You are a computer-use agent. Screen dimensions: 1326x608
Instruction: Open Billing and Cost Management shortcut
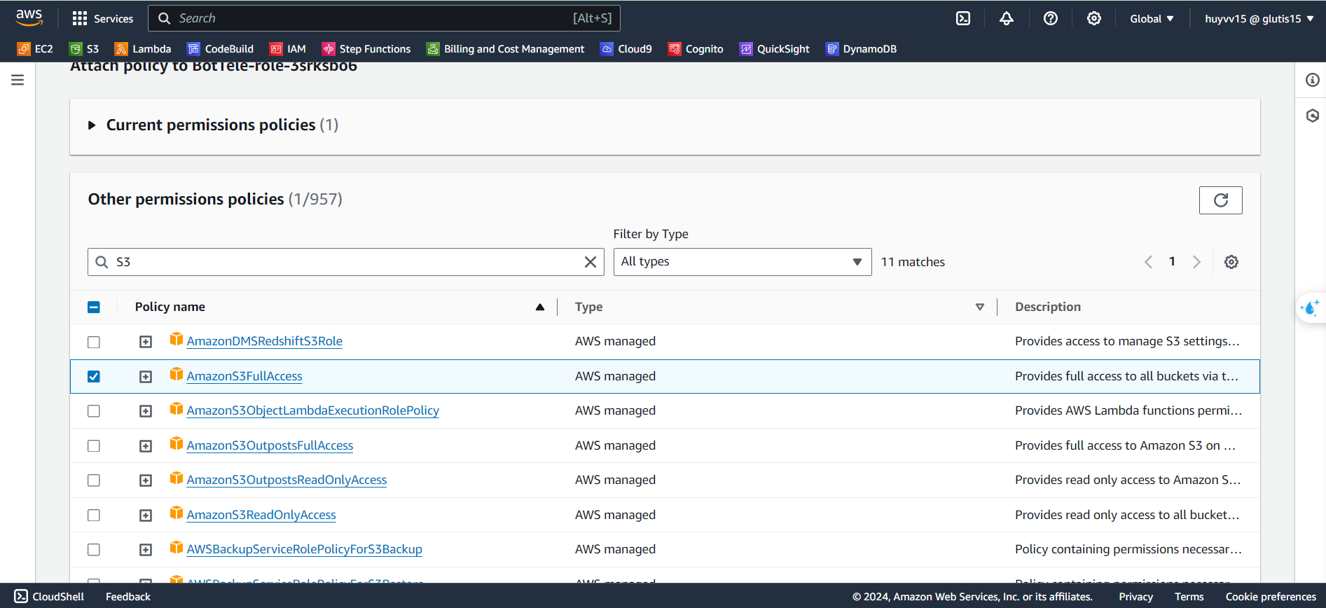505,49
